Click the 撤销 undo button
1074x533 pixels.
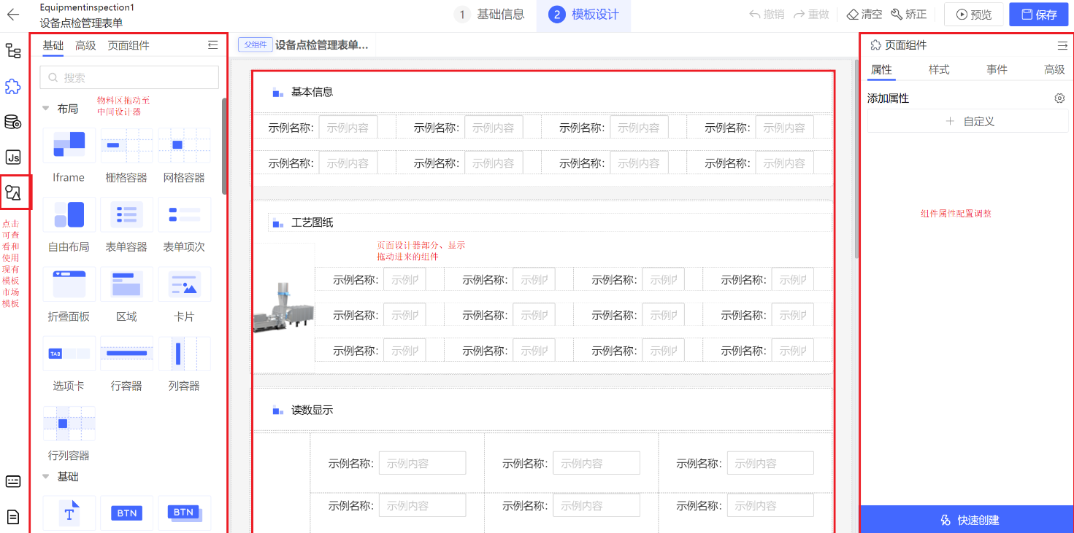coord(767,15)
